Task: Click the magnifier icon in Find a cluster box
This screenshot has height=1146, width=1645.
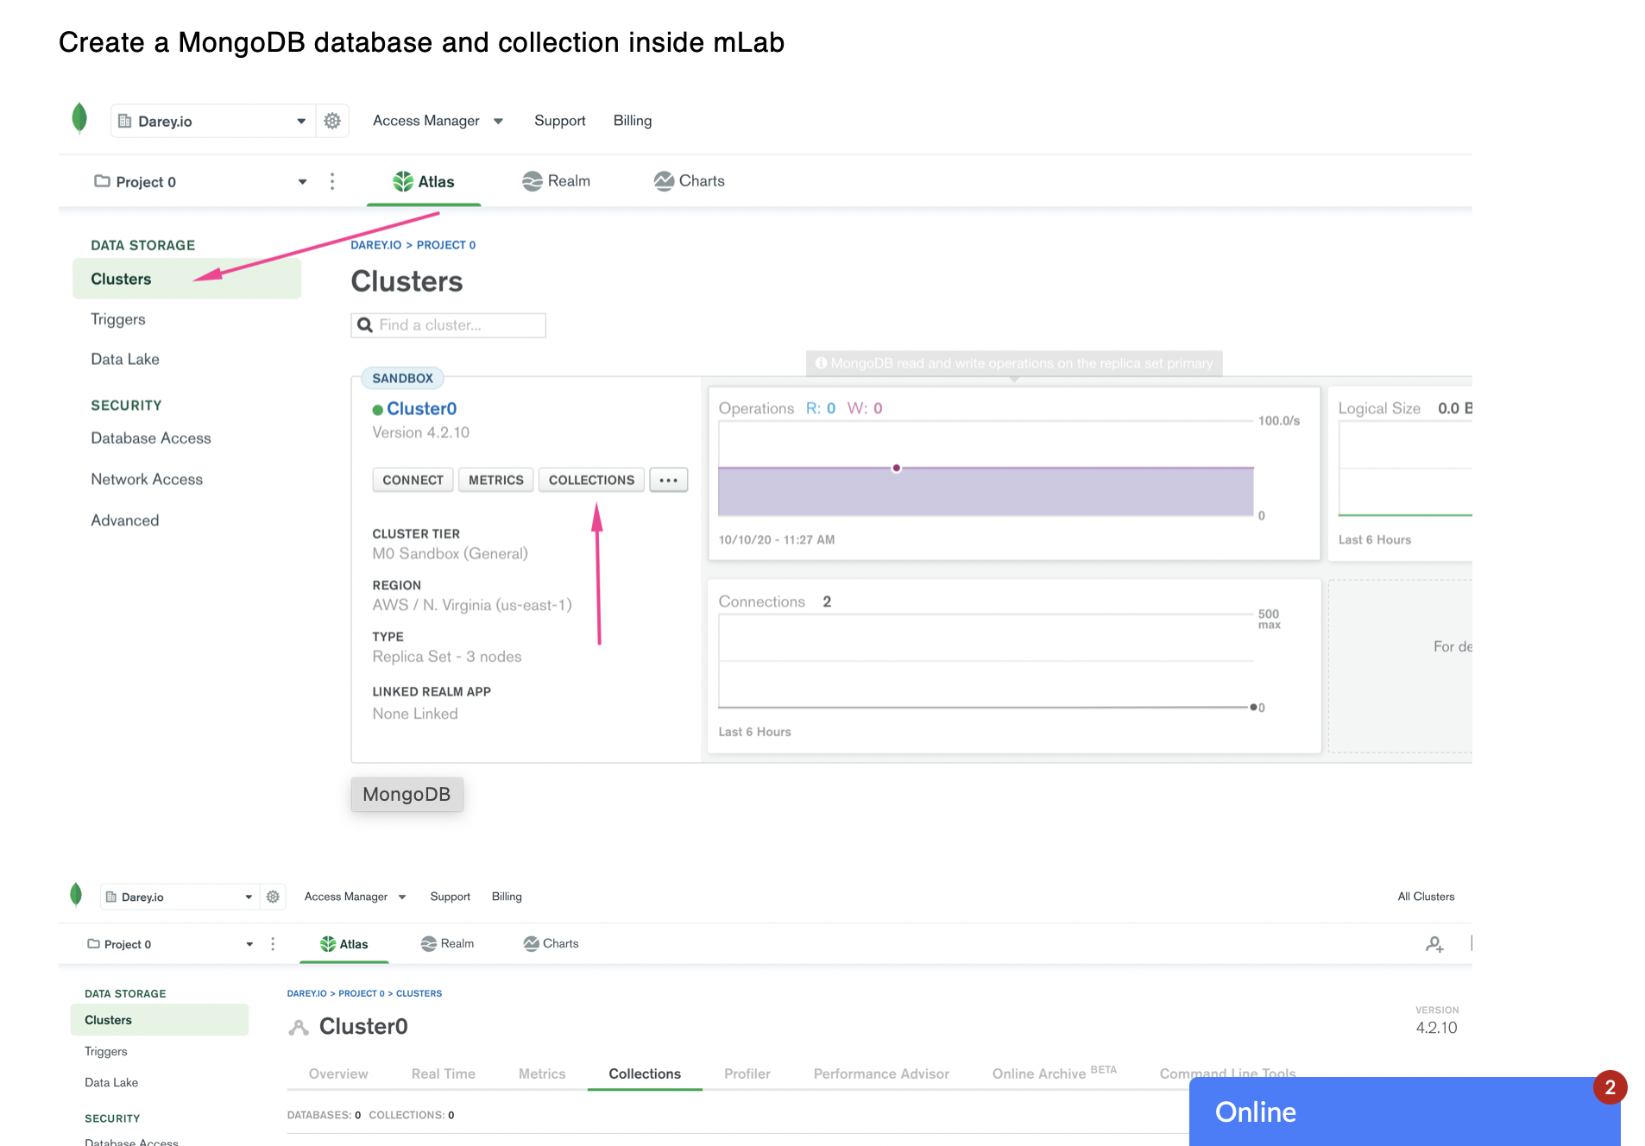Action: click(365, 324)
